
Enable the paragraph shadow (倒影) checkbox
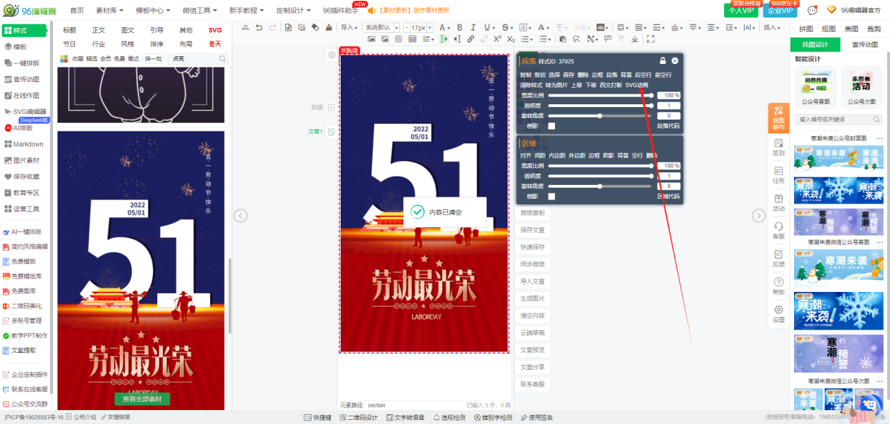[x=551, y=126]
